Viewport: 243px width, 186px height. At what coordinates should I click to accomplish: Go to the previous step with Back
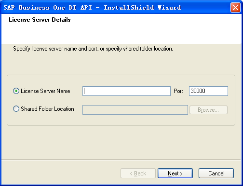coord(138,173)
